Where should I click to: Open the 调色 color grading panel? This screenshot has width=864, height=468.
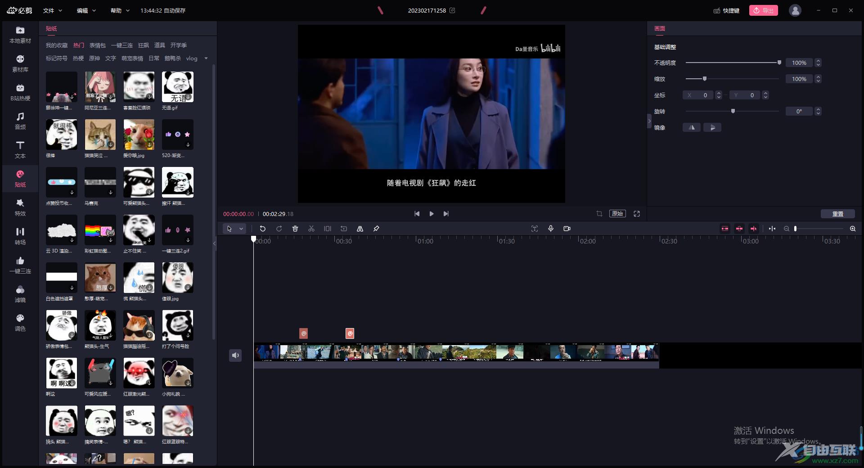point(20,323)
